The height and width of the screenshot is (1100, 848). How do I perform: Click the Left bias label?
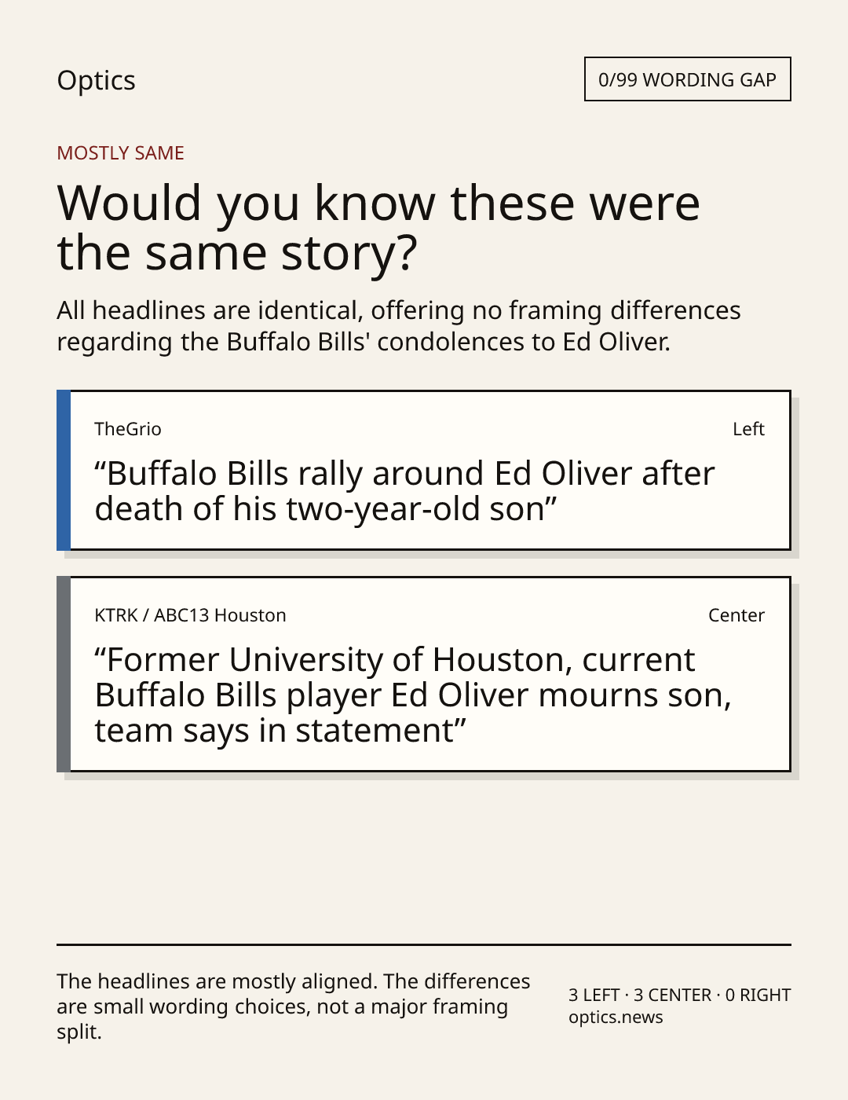pos(748,429)
